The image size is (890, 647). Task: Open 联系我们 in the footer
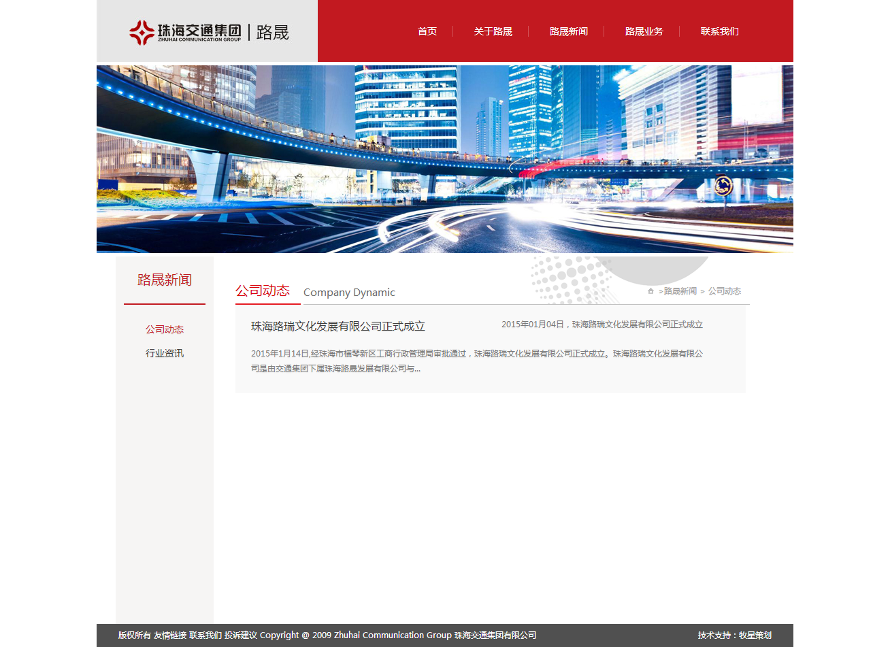(206, 635)
